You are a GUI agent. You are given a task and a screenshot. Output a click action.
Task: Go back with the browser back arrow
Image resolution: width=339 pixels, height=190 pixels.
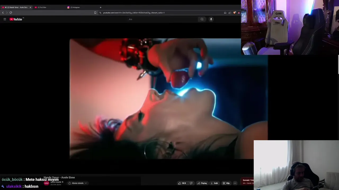pos(3,13)
